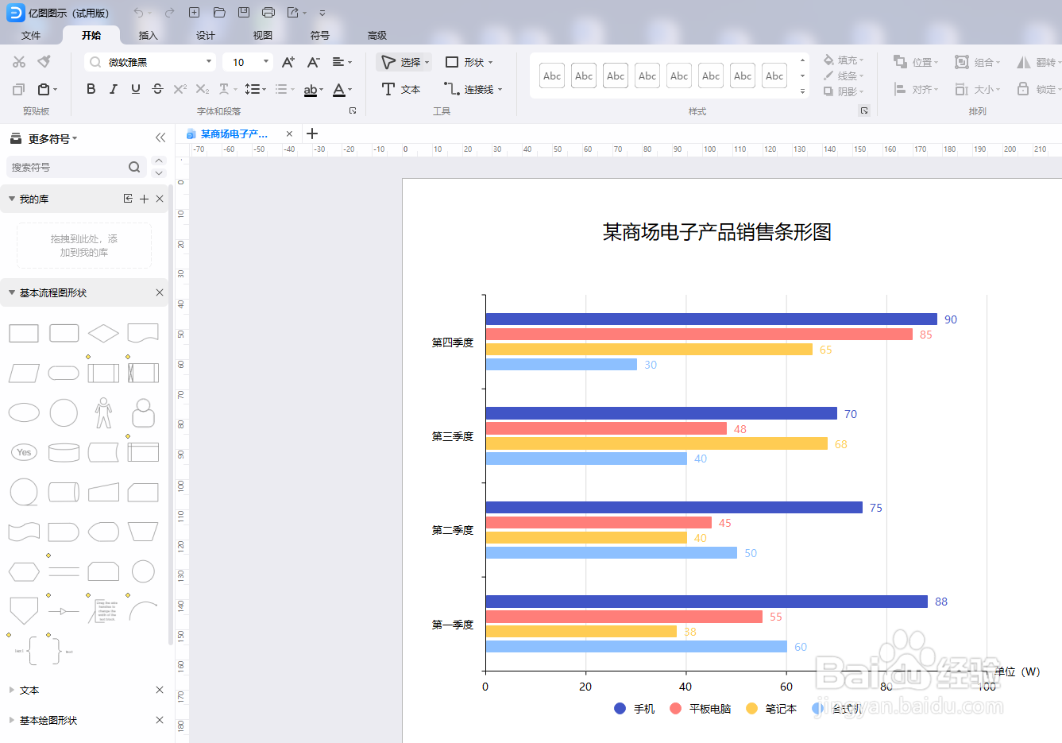Switch to the 插入 ribbon tab

148,35
